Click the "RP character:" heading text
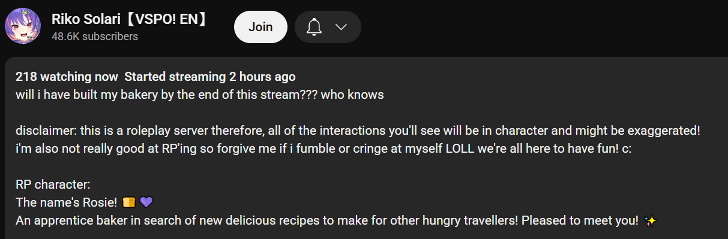 point(53,184)
